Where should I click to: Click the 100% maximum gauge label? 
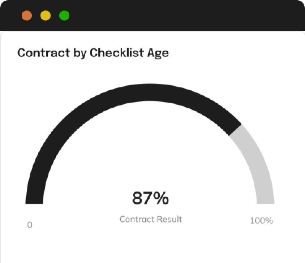[261, 221]
